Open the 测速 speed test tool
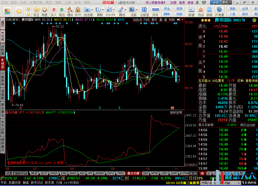This screenshot has height=186, width=258. (x=44, y=11)
